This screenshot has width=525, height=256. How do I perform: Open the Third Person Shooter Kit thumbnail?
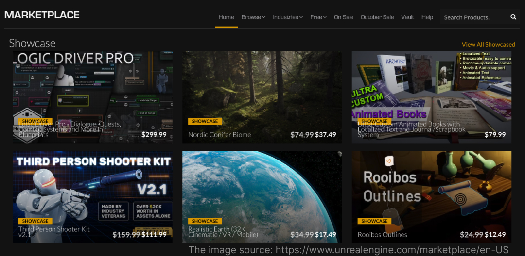pos(93,197)
